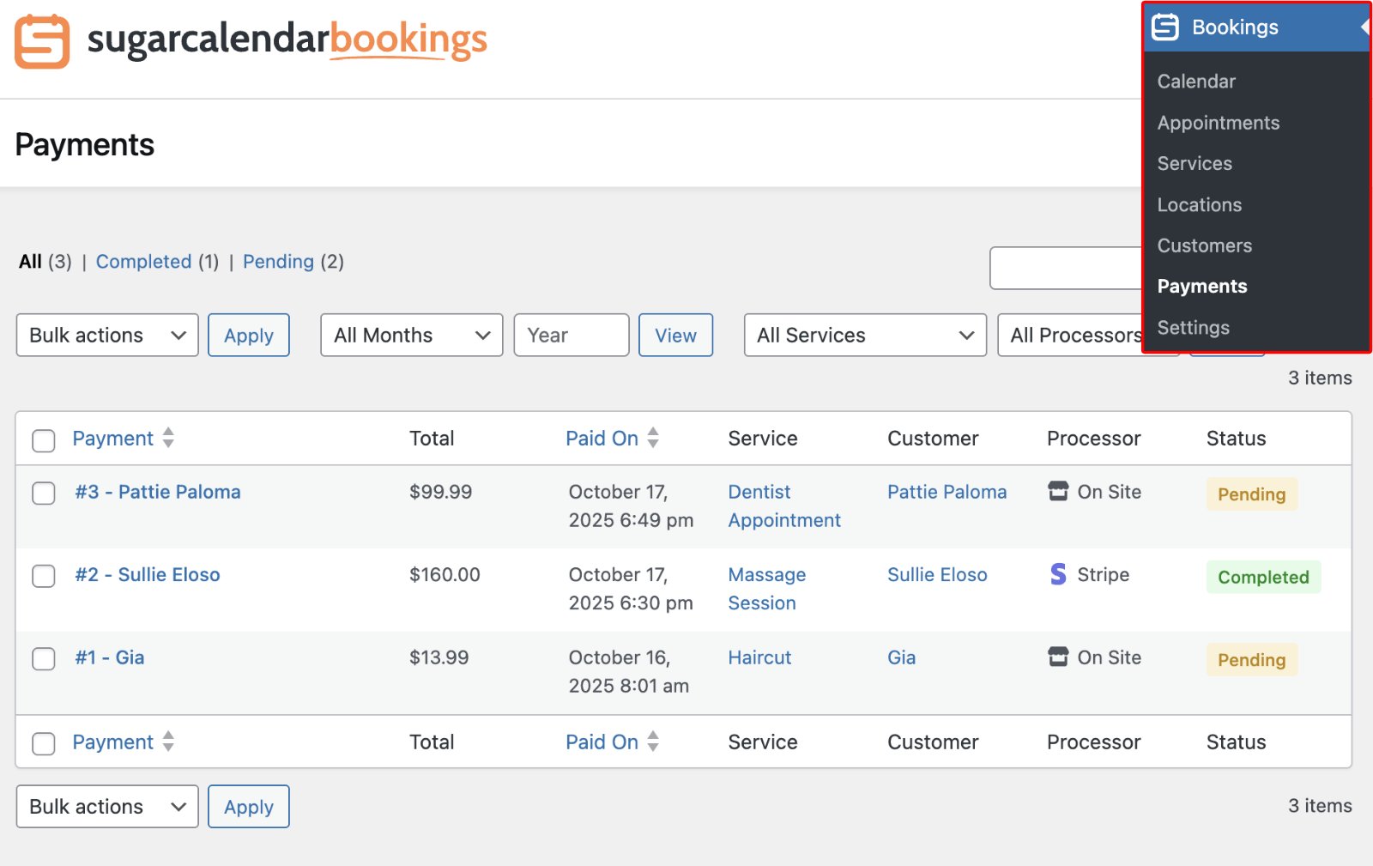
Task: Click the Year input field
Action: [x=571, y=336]
